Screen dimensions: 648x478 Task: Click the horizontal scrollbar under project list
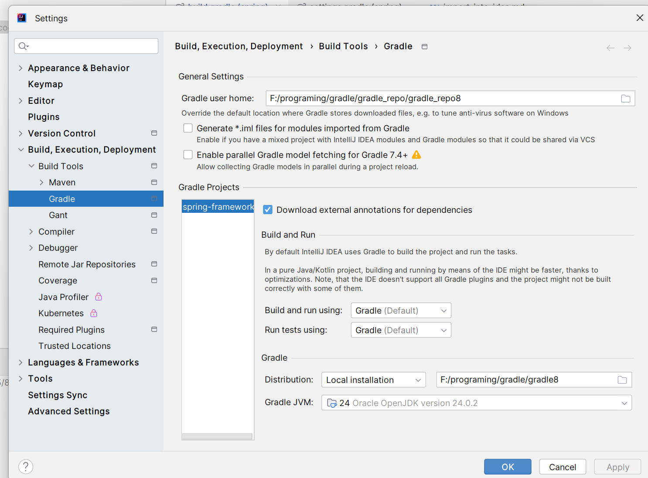point(217,436)
